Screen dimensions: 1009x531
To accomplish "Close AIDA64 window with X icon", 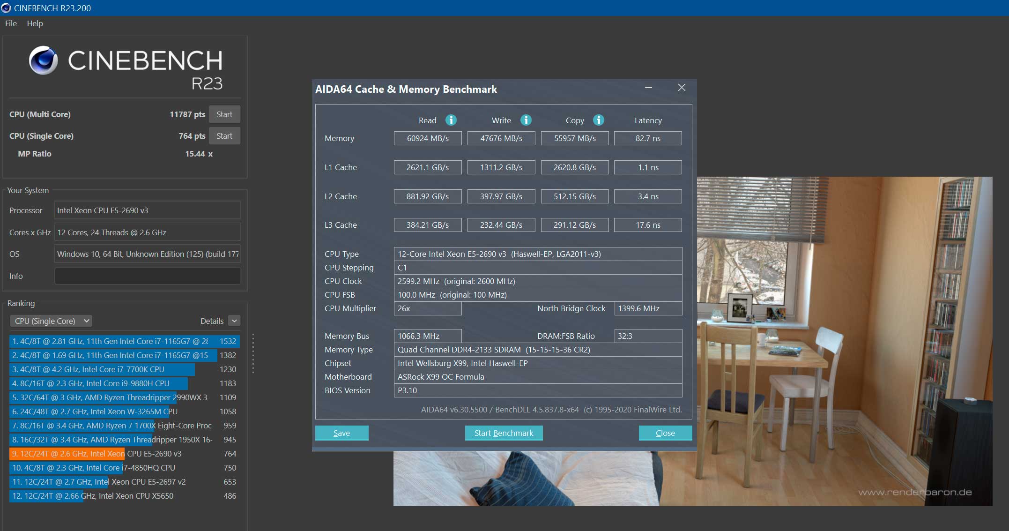I will tap(682, 88).
